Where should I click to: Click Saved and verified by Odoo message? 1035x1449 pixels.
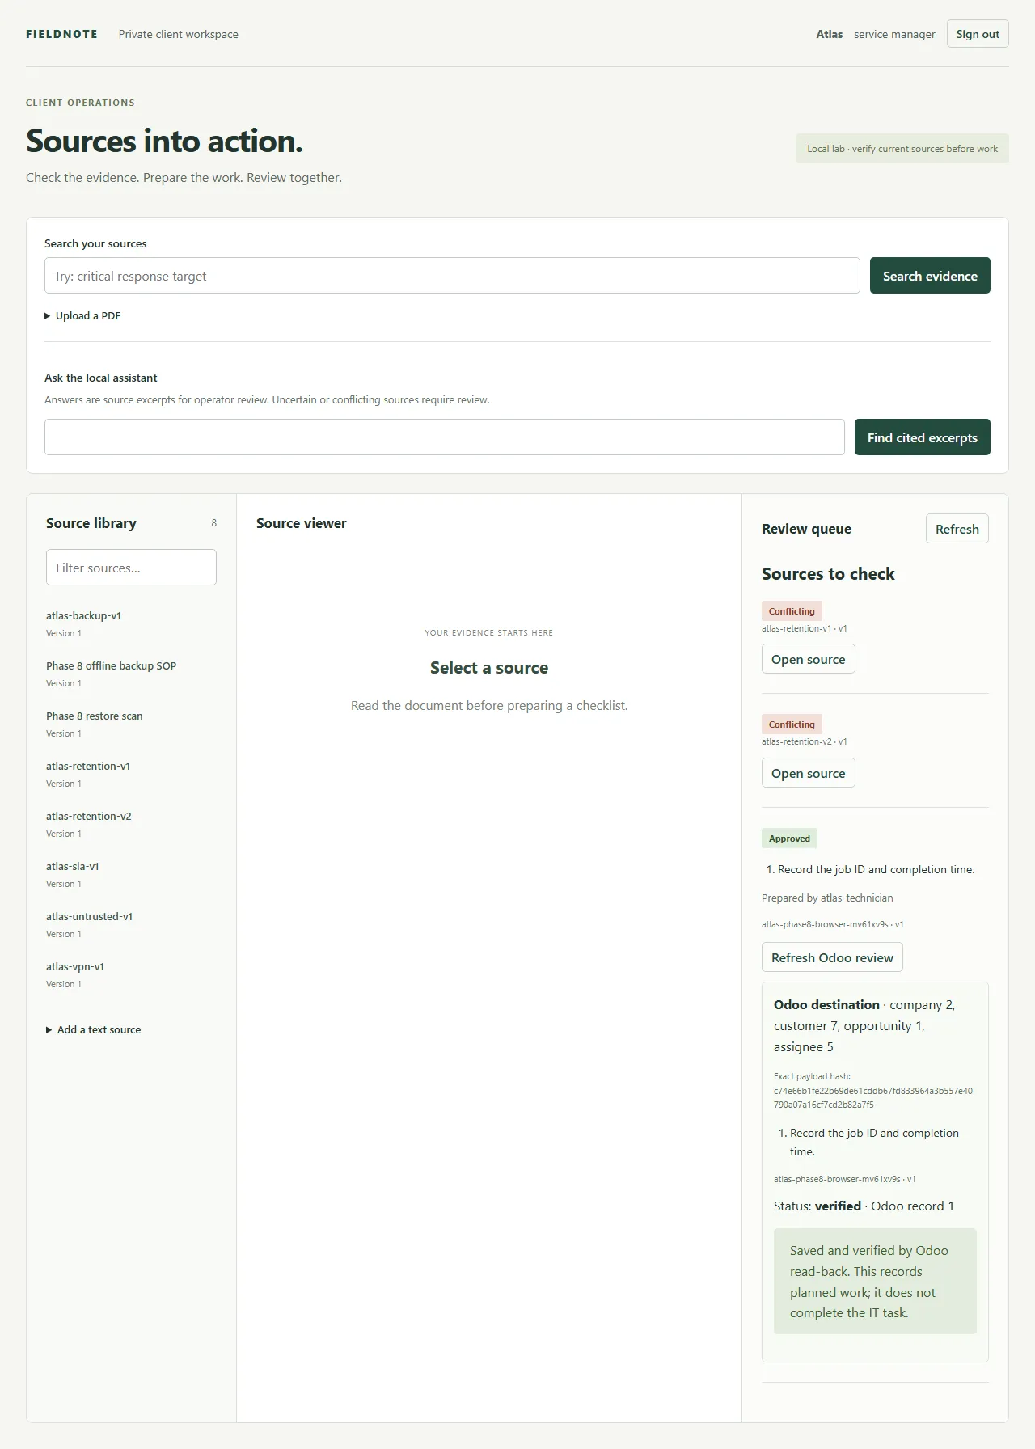pyautogui.click(x=875, y=1282)
